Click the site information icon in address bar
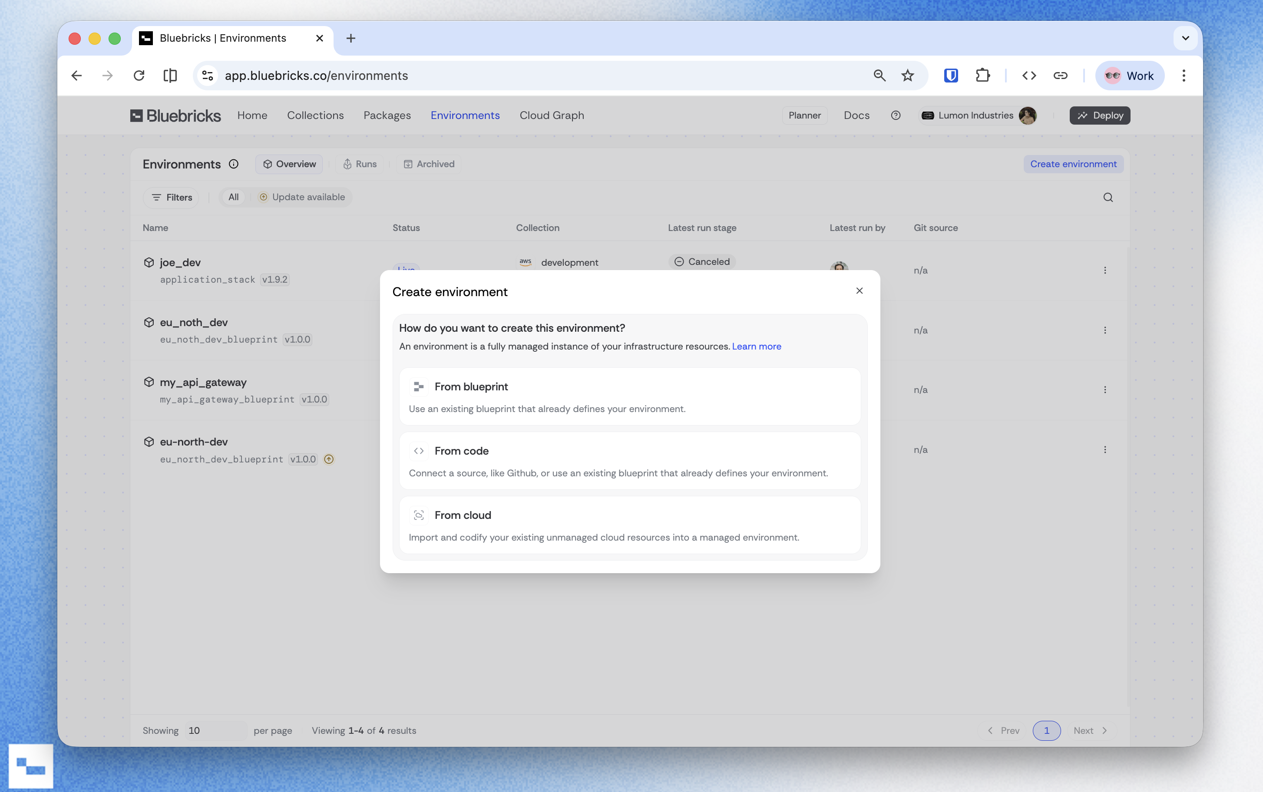The width and height of the screenshot is (1263, 792). click(x=208, y=76)
